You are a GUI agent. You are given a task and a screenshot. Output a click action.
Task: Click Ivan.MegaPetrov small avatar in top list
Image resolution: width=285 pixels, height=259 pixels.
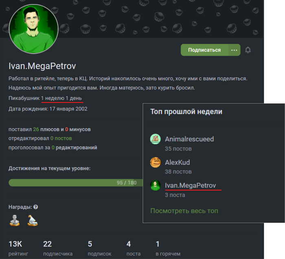pyautogui.click(x=156, y=186)
